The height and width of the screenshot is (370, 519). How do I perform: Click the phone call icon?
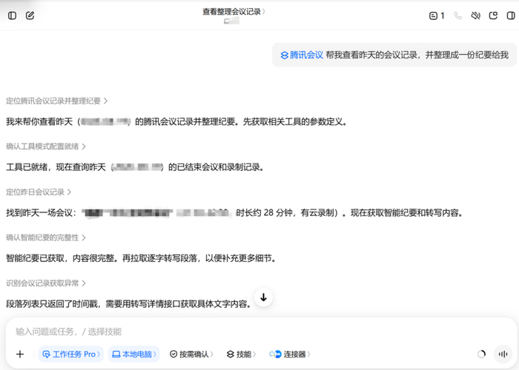(x=457, y=16)
